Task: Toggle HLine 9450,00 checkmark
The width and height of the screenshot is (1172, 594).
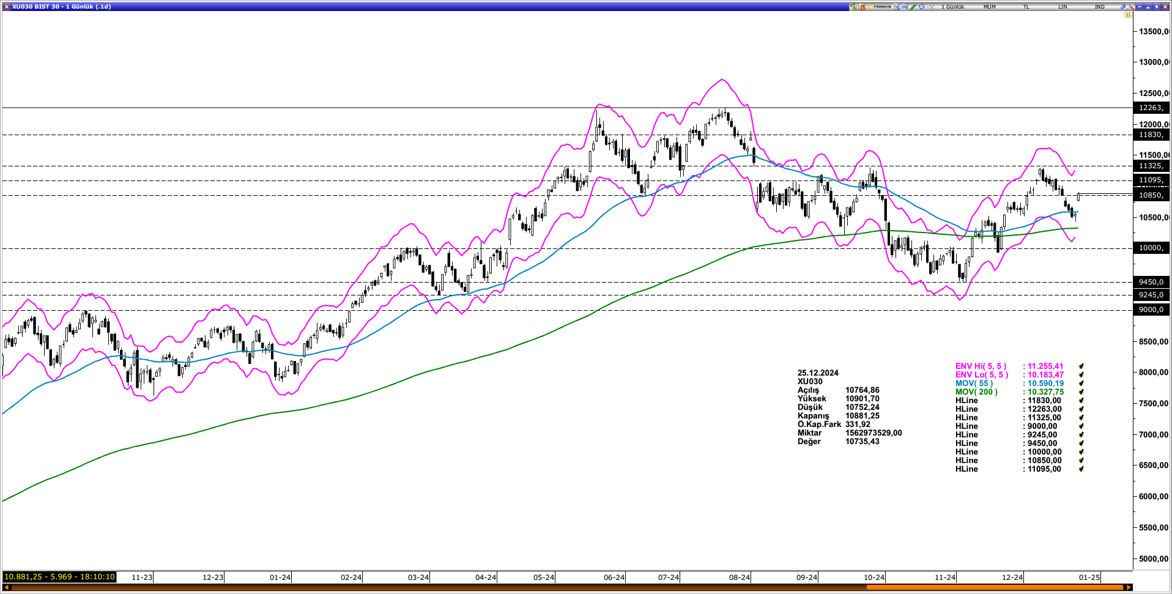Action: pyautogui.click(x=1081, y=444)
